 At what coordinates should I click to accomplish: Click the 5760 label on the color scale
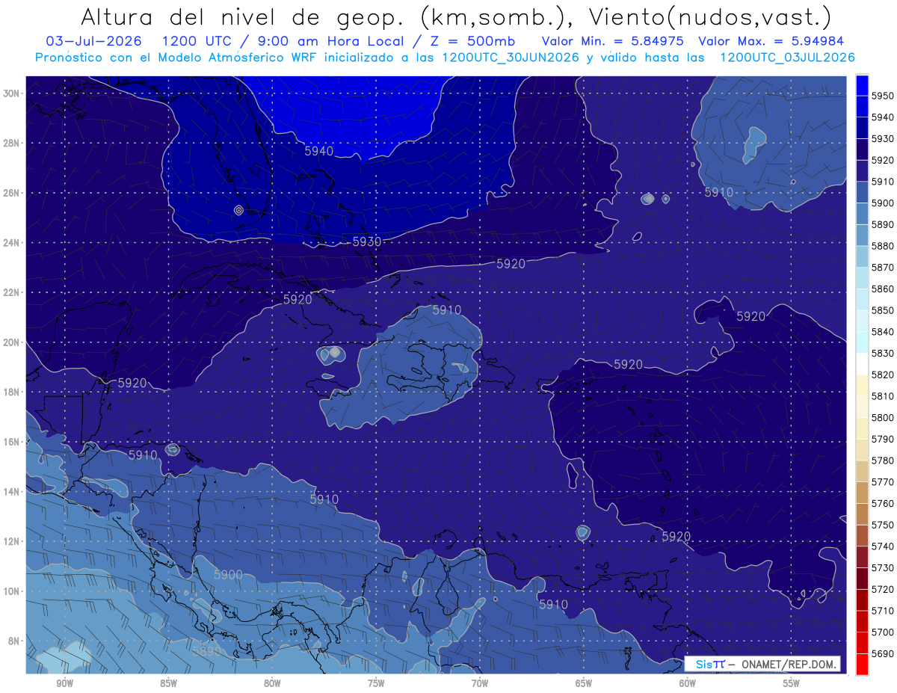(882, 503)
